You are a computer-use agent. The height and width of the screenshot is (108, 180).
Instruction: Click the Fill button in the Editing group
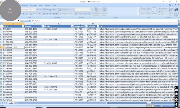click(160, 11)
